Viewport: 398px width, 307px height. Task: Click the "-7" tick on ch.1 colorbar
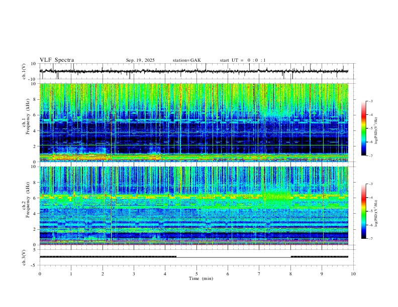tap(371, 156)
